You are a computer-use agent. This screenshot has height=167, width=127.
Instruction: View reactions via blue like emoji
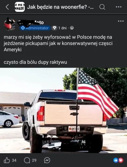pyautogui.click(x=116, y=160)
